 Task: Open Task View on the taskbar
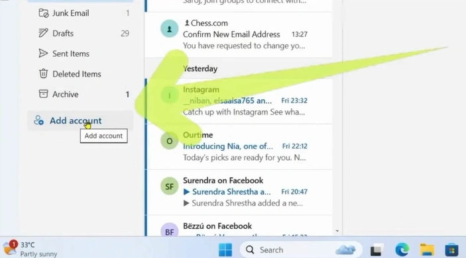[x=377, y=250]
